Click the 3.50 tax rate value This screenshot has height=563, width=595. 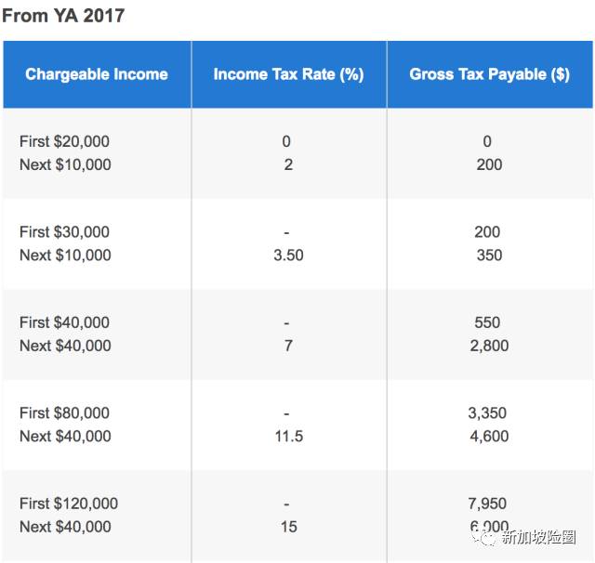(288, 255)
